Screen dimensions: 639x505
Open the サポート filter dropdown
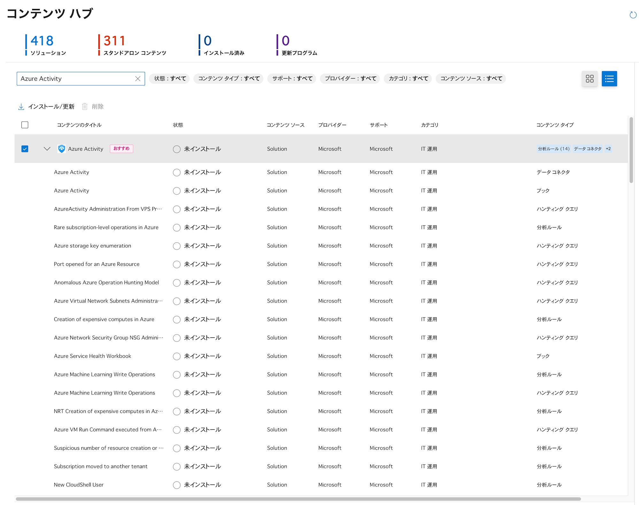[292, 79]
